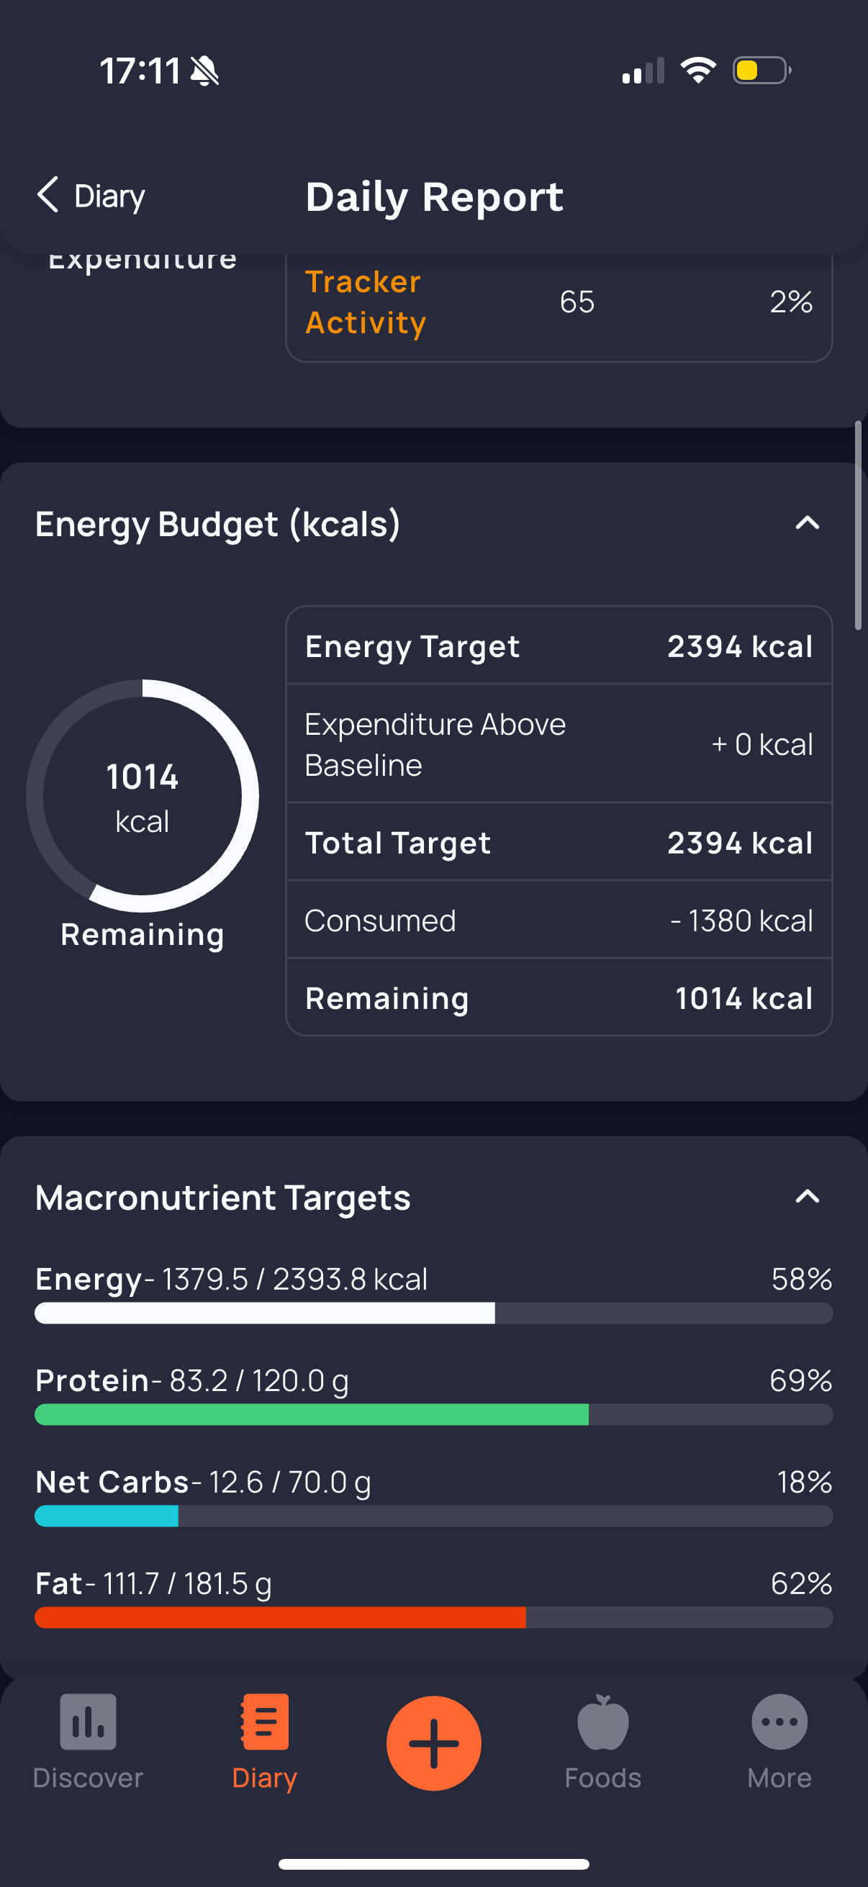Tap the silent mode bell icon
The image size is (868, 1887).
(204, 71)
